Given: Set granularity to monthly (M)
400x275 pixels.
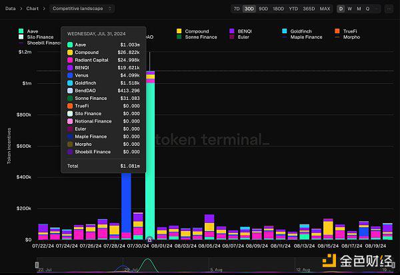Looking at the screenshot, I should pyautogui.click(x=359, y=9).
